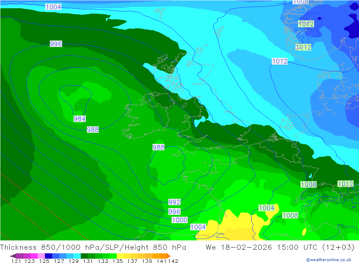The image size is (359, 263).
Task: Click the 1004 label on the yellow area
Action: [x=267, y=208]
